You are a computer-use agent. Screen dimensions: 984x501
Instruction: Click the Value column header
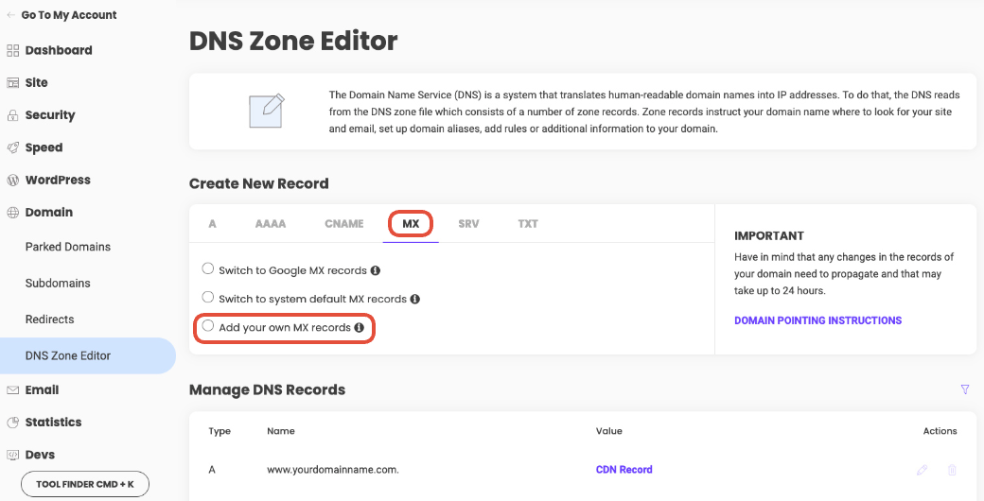(608, 431)
